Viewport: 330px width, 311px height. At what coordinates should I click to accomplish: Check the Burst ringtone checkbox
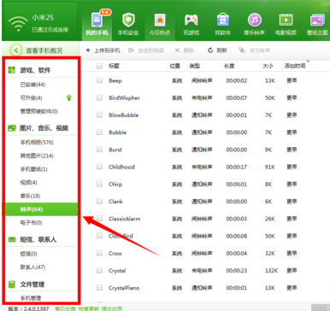99,150
